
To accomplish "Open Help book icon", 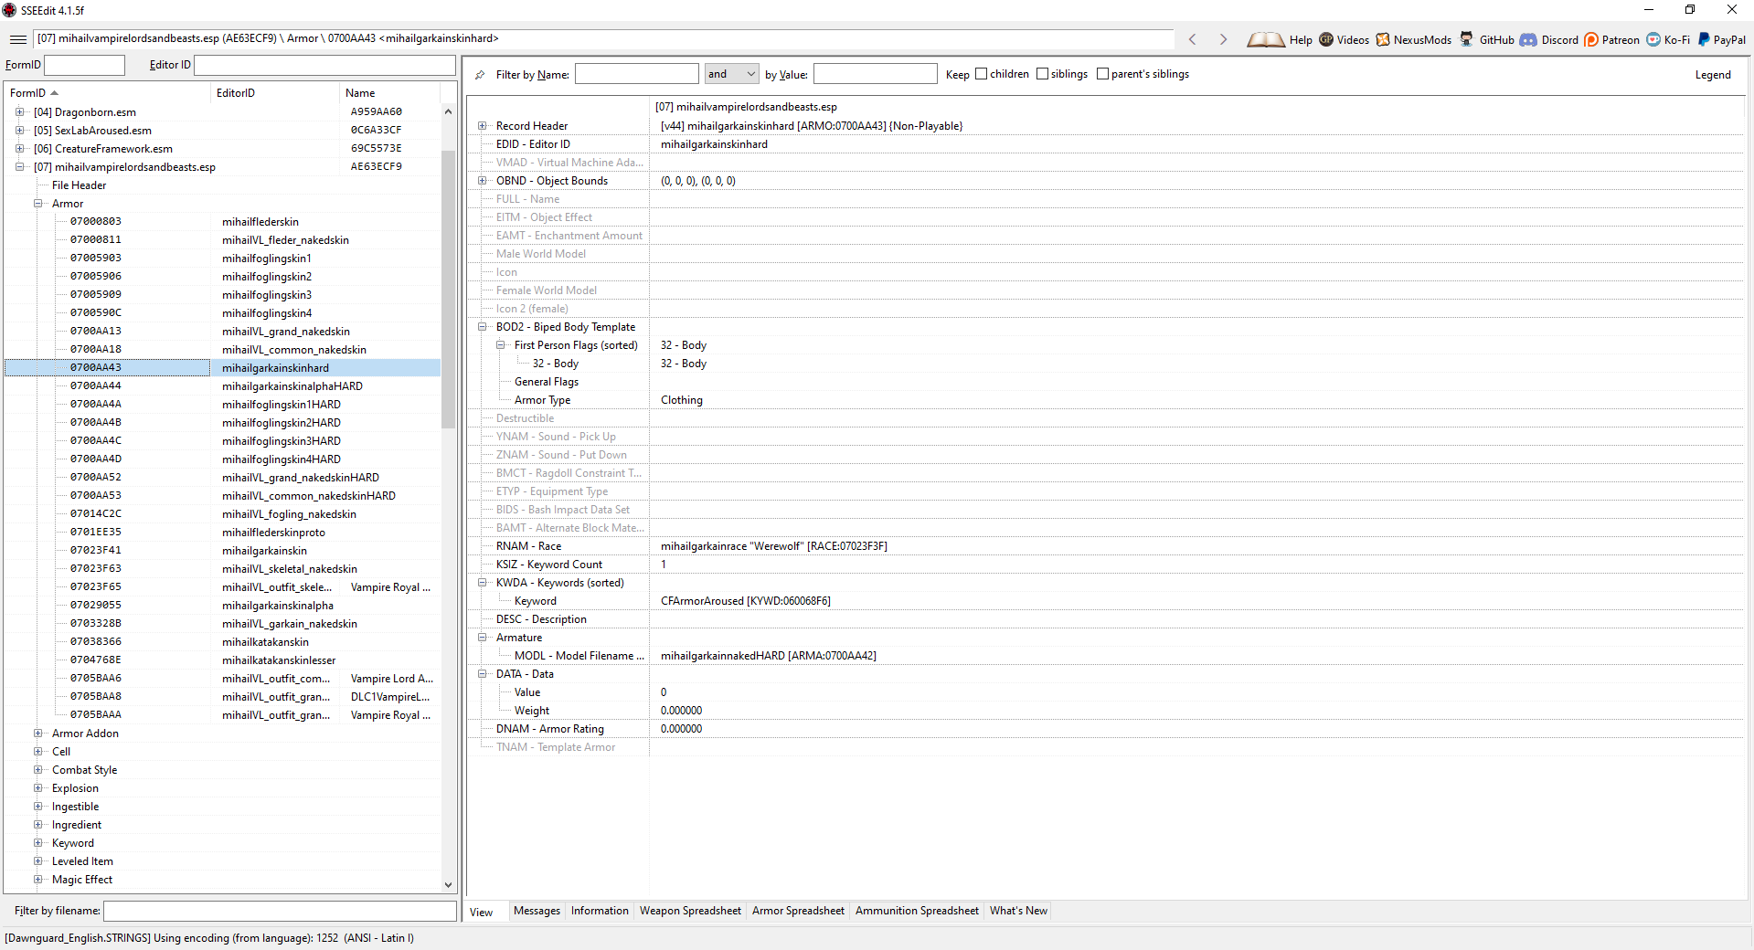I will pos(1266,39).
